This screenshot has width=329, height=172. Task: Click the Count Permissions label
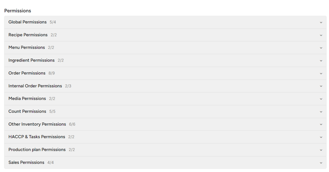pyautogui.click(x=27, y=111)
